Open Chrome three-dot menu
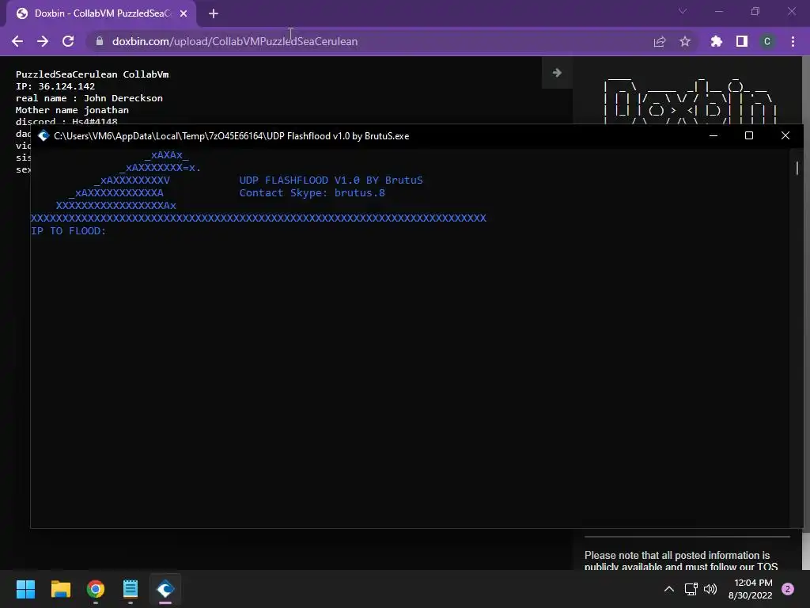This screenshot has width=810, height=608. [x=793, y=41]
